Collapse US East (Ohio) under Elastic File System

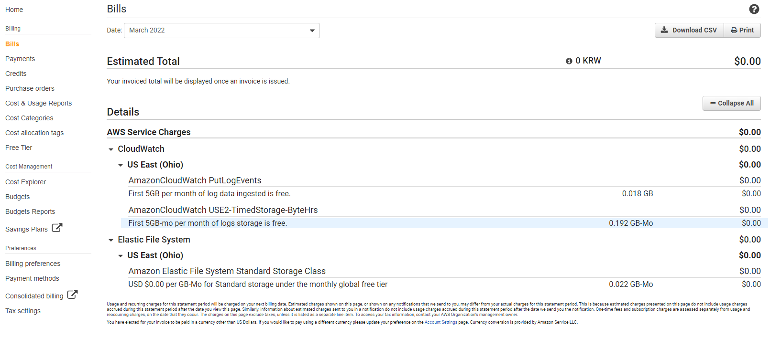[x=121, y=256]
